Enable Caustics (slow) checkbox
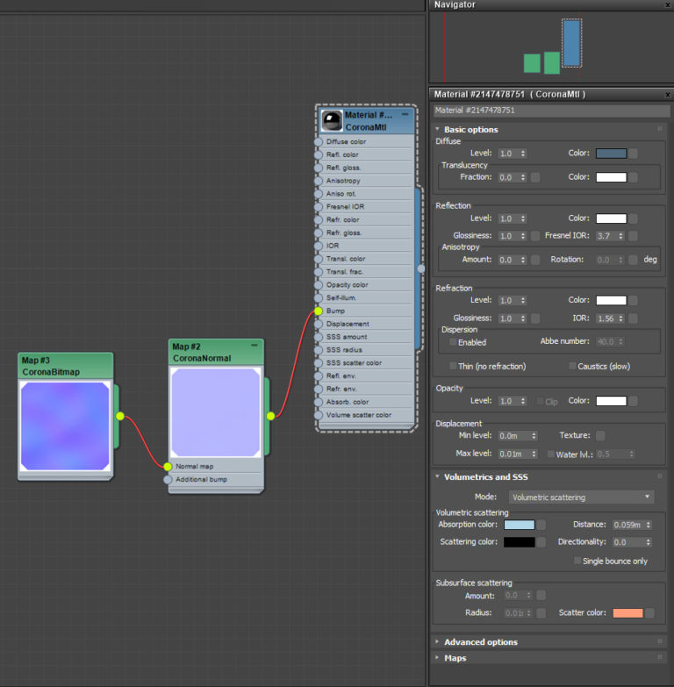 [x=572, y=366]
